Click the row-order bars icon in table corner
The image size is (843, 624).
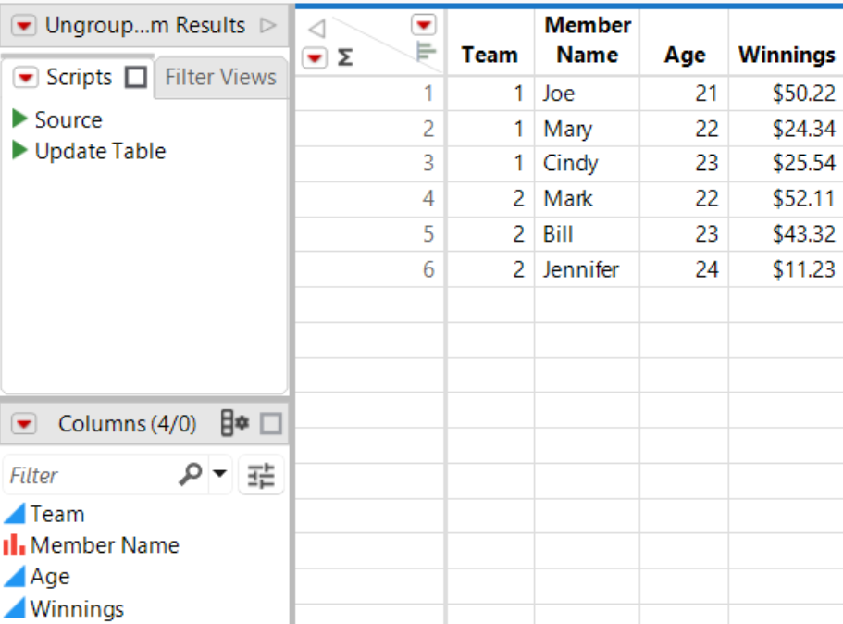pyautogui.click(x=425, y=53)
